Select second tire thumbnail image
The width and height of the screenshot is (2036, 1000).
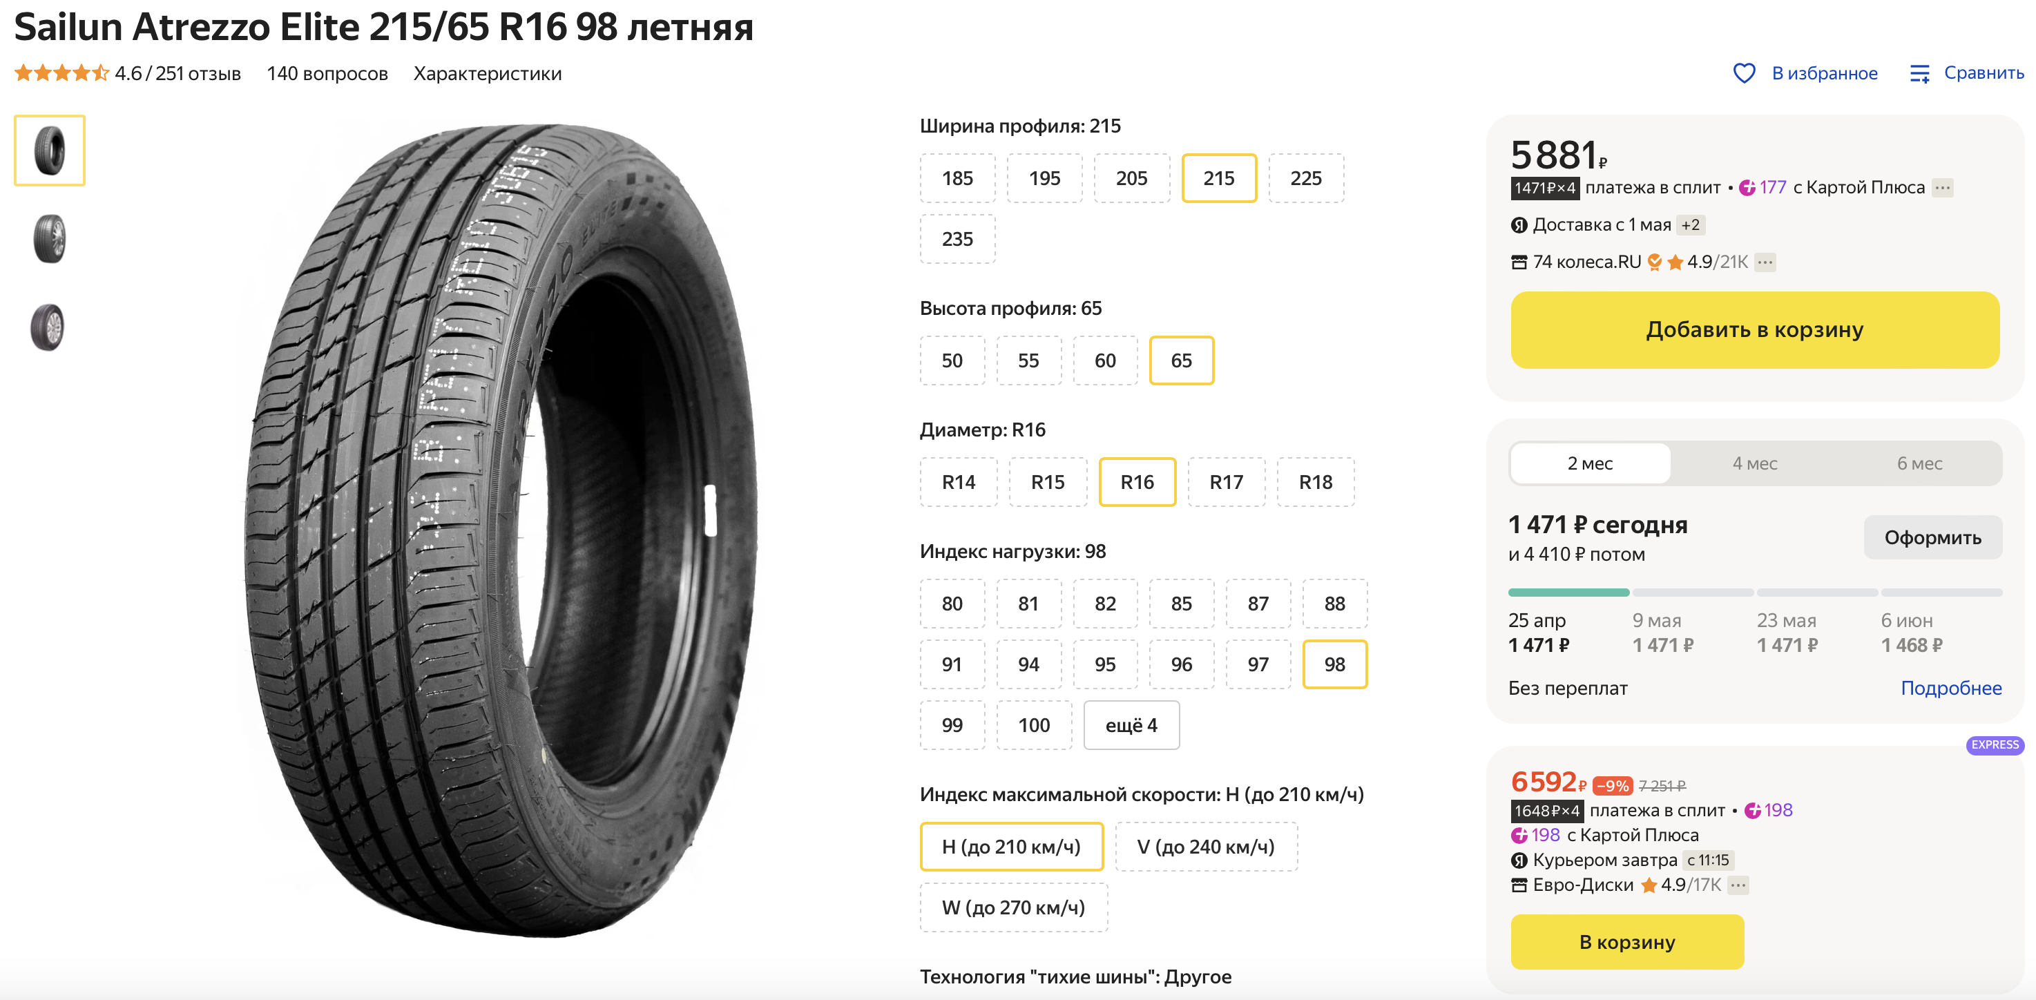(x=49, y=239)
